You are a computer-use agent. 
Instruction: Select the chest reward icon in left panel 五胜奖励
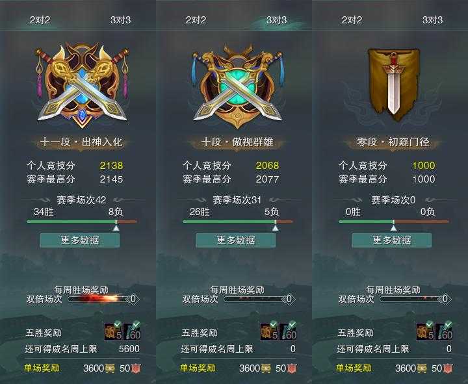(x=114, y=333)
